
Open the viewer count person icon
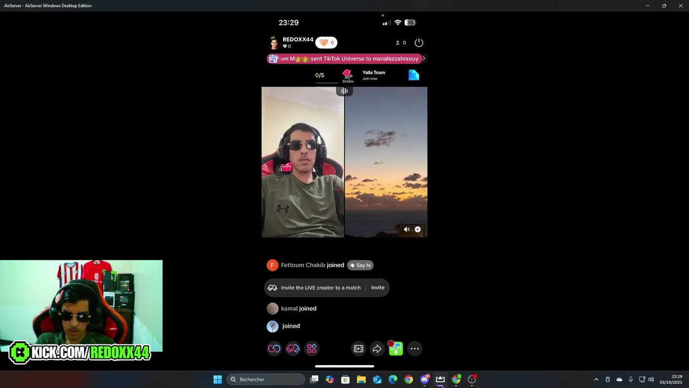click(398, 43)
